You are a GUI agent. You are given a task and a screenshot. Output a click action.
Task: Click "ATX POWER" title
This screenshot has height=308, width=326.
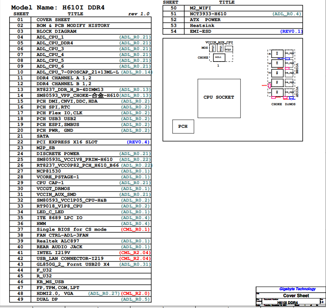(x=205, y=20)
